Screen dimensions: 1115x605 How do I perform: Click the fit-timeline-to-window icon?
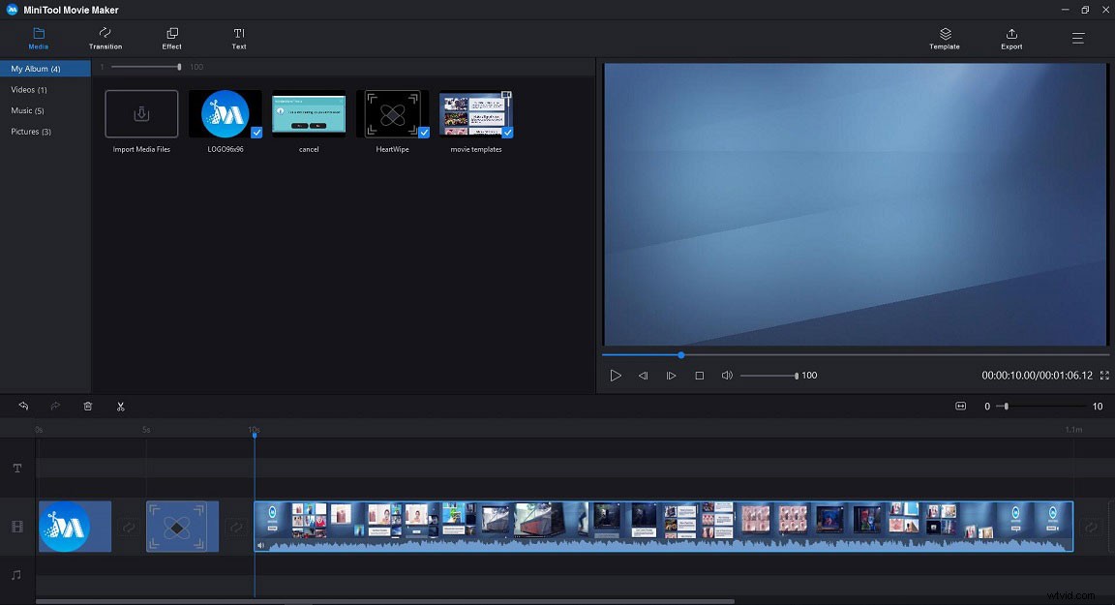click(960, 406)
